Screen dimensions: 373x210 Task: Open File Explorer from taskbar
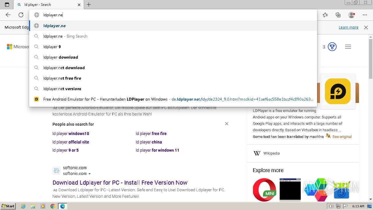pyautogui.click(x=33, y=206)
